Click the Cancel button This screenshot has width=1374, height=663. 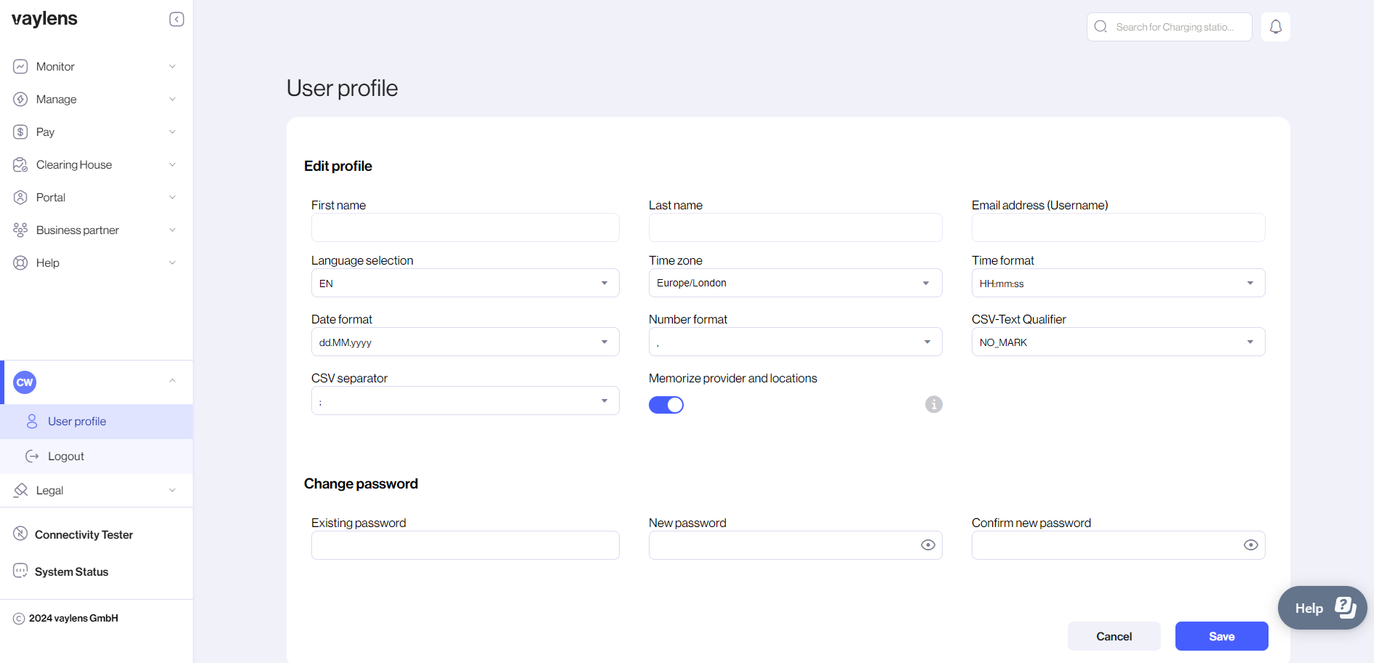[1114, 636]
